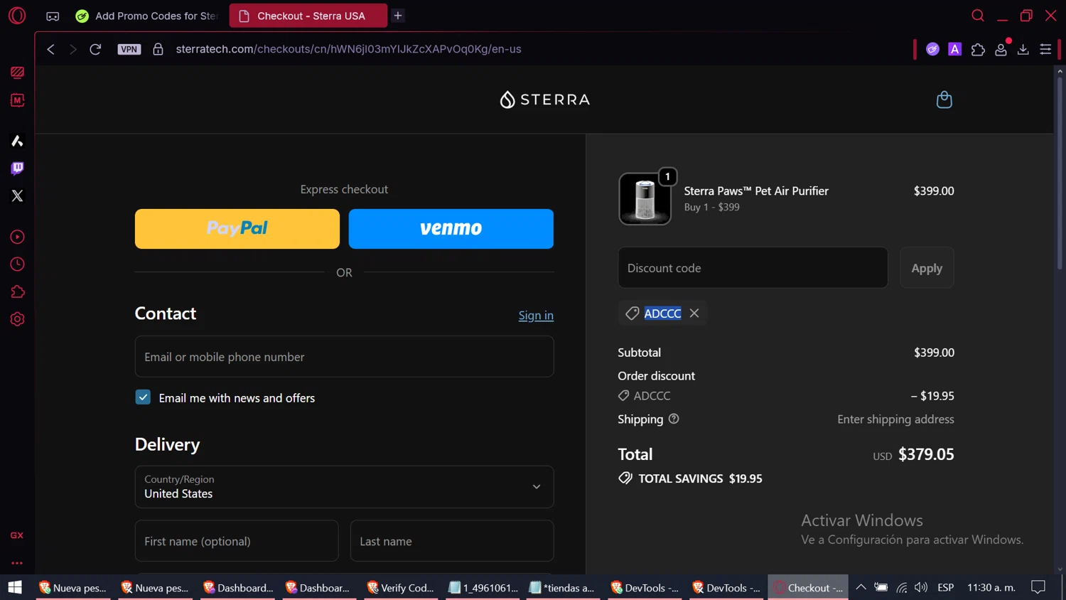1066x600 pixels.
Task: Open the Windows notification center
Action: click(x=1038, y=587)
